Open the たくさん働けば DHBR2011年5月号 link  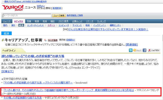69,90
